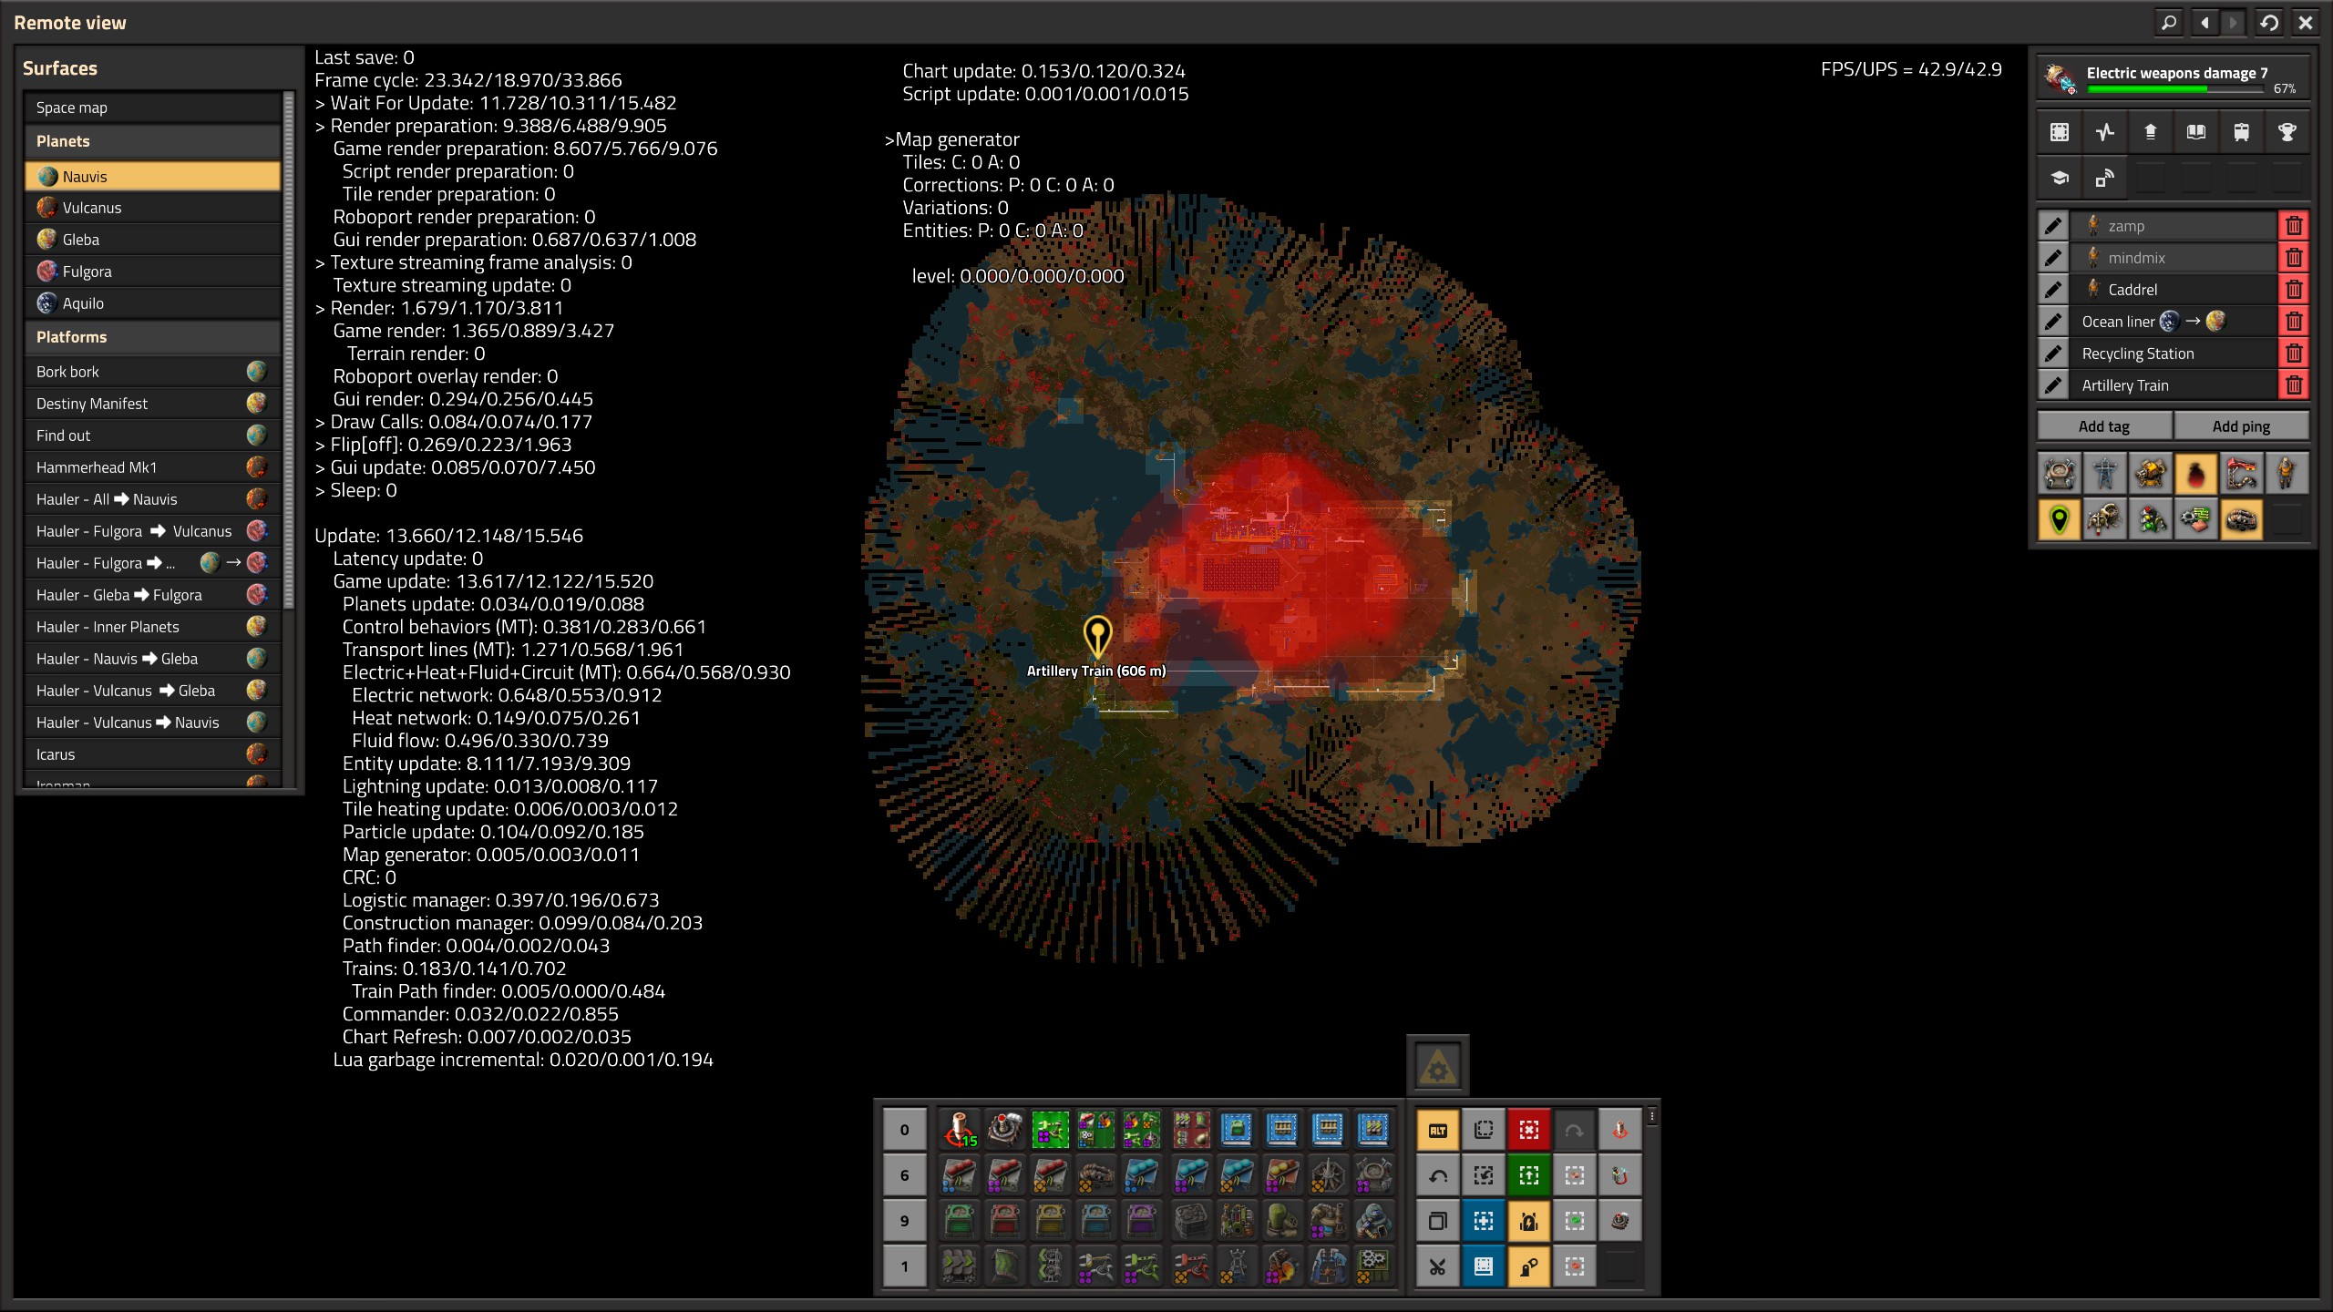
Task: Open the map search tool
Action: point(2169,23)
